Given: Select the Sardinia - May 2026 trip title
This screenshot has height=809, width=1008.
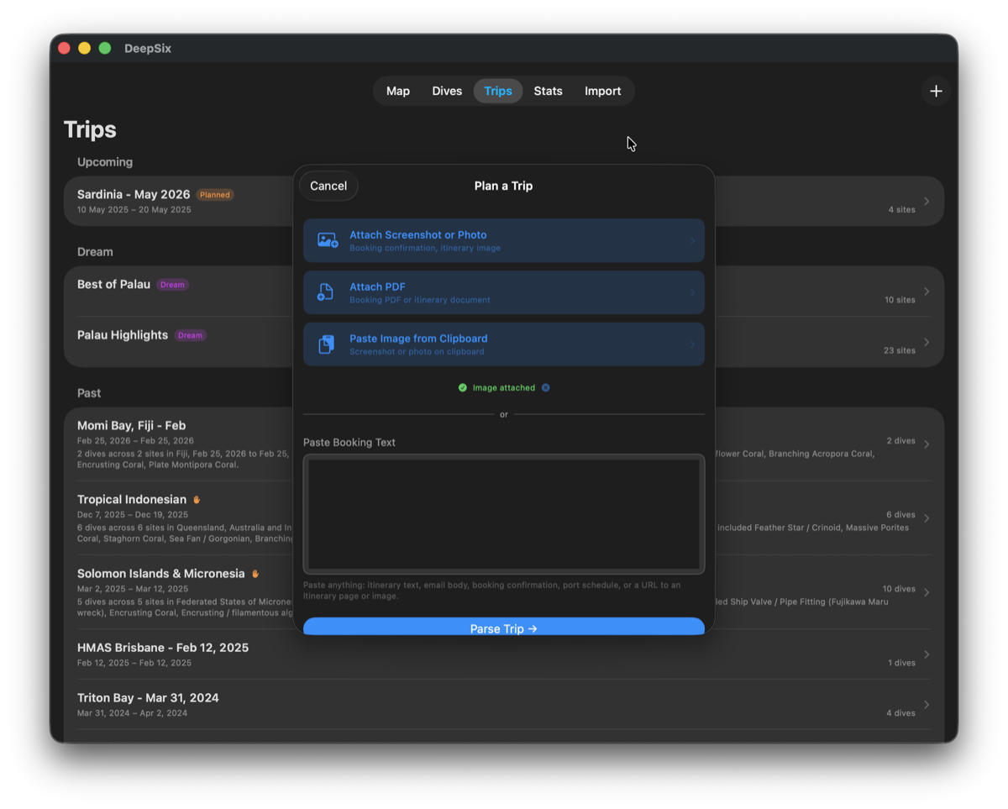Looking at the screenshot, I should coord(134,194).
